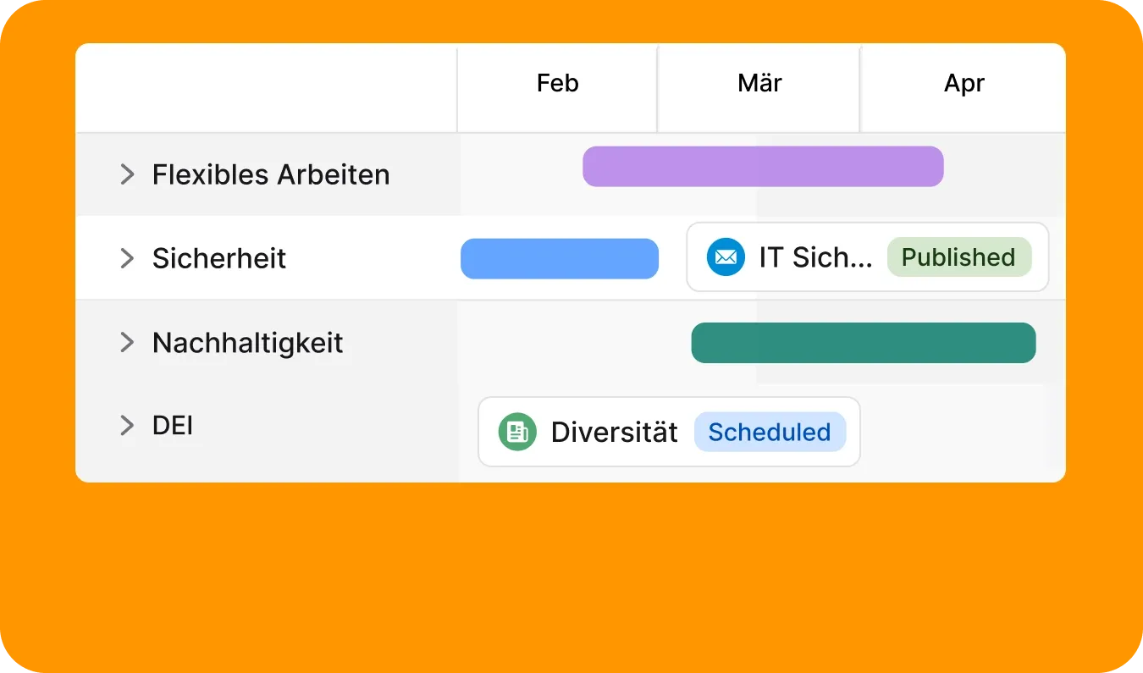Expand the Flexibles Arbeiten row chevron
This screenshot has width=1143, height=673.
pyautogui.click(x=127, y=174)
